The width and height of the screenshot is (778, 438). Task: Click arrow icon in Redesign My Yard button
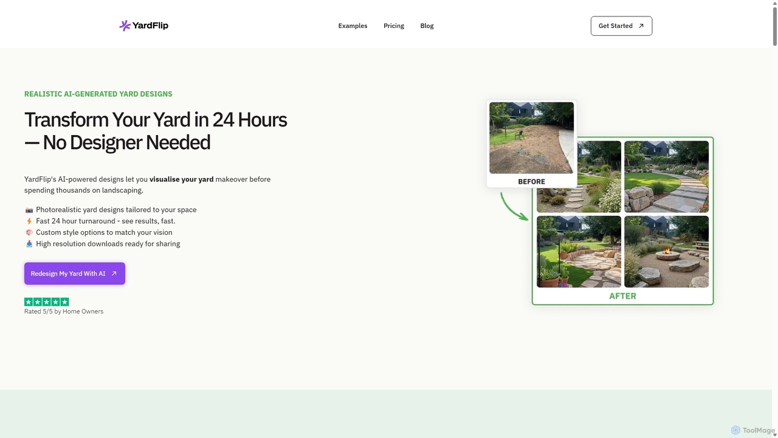coord(114,273)
